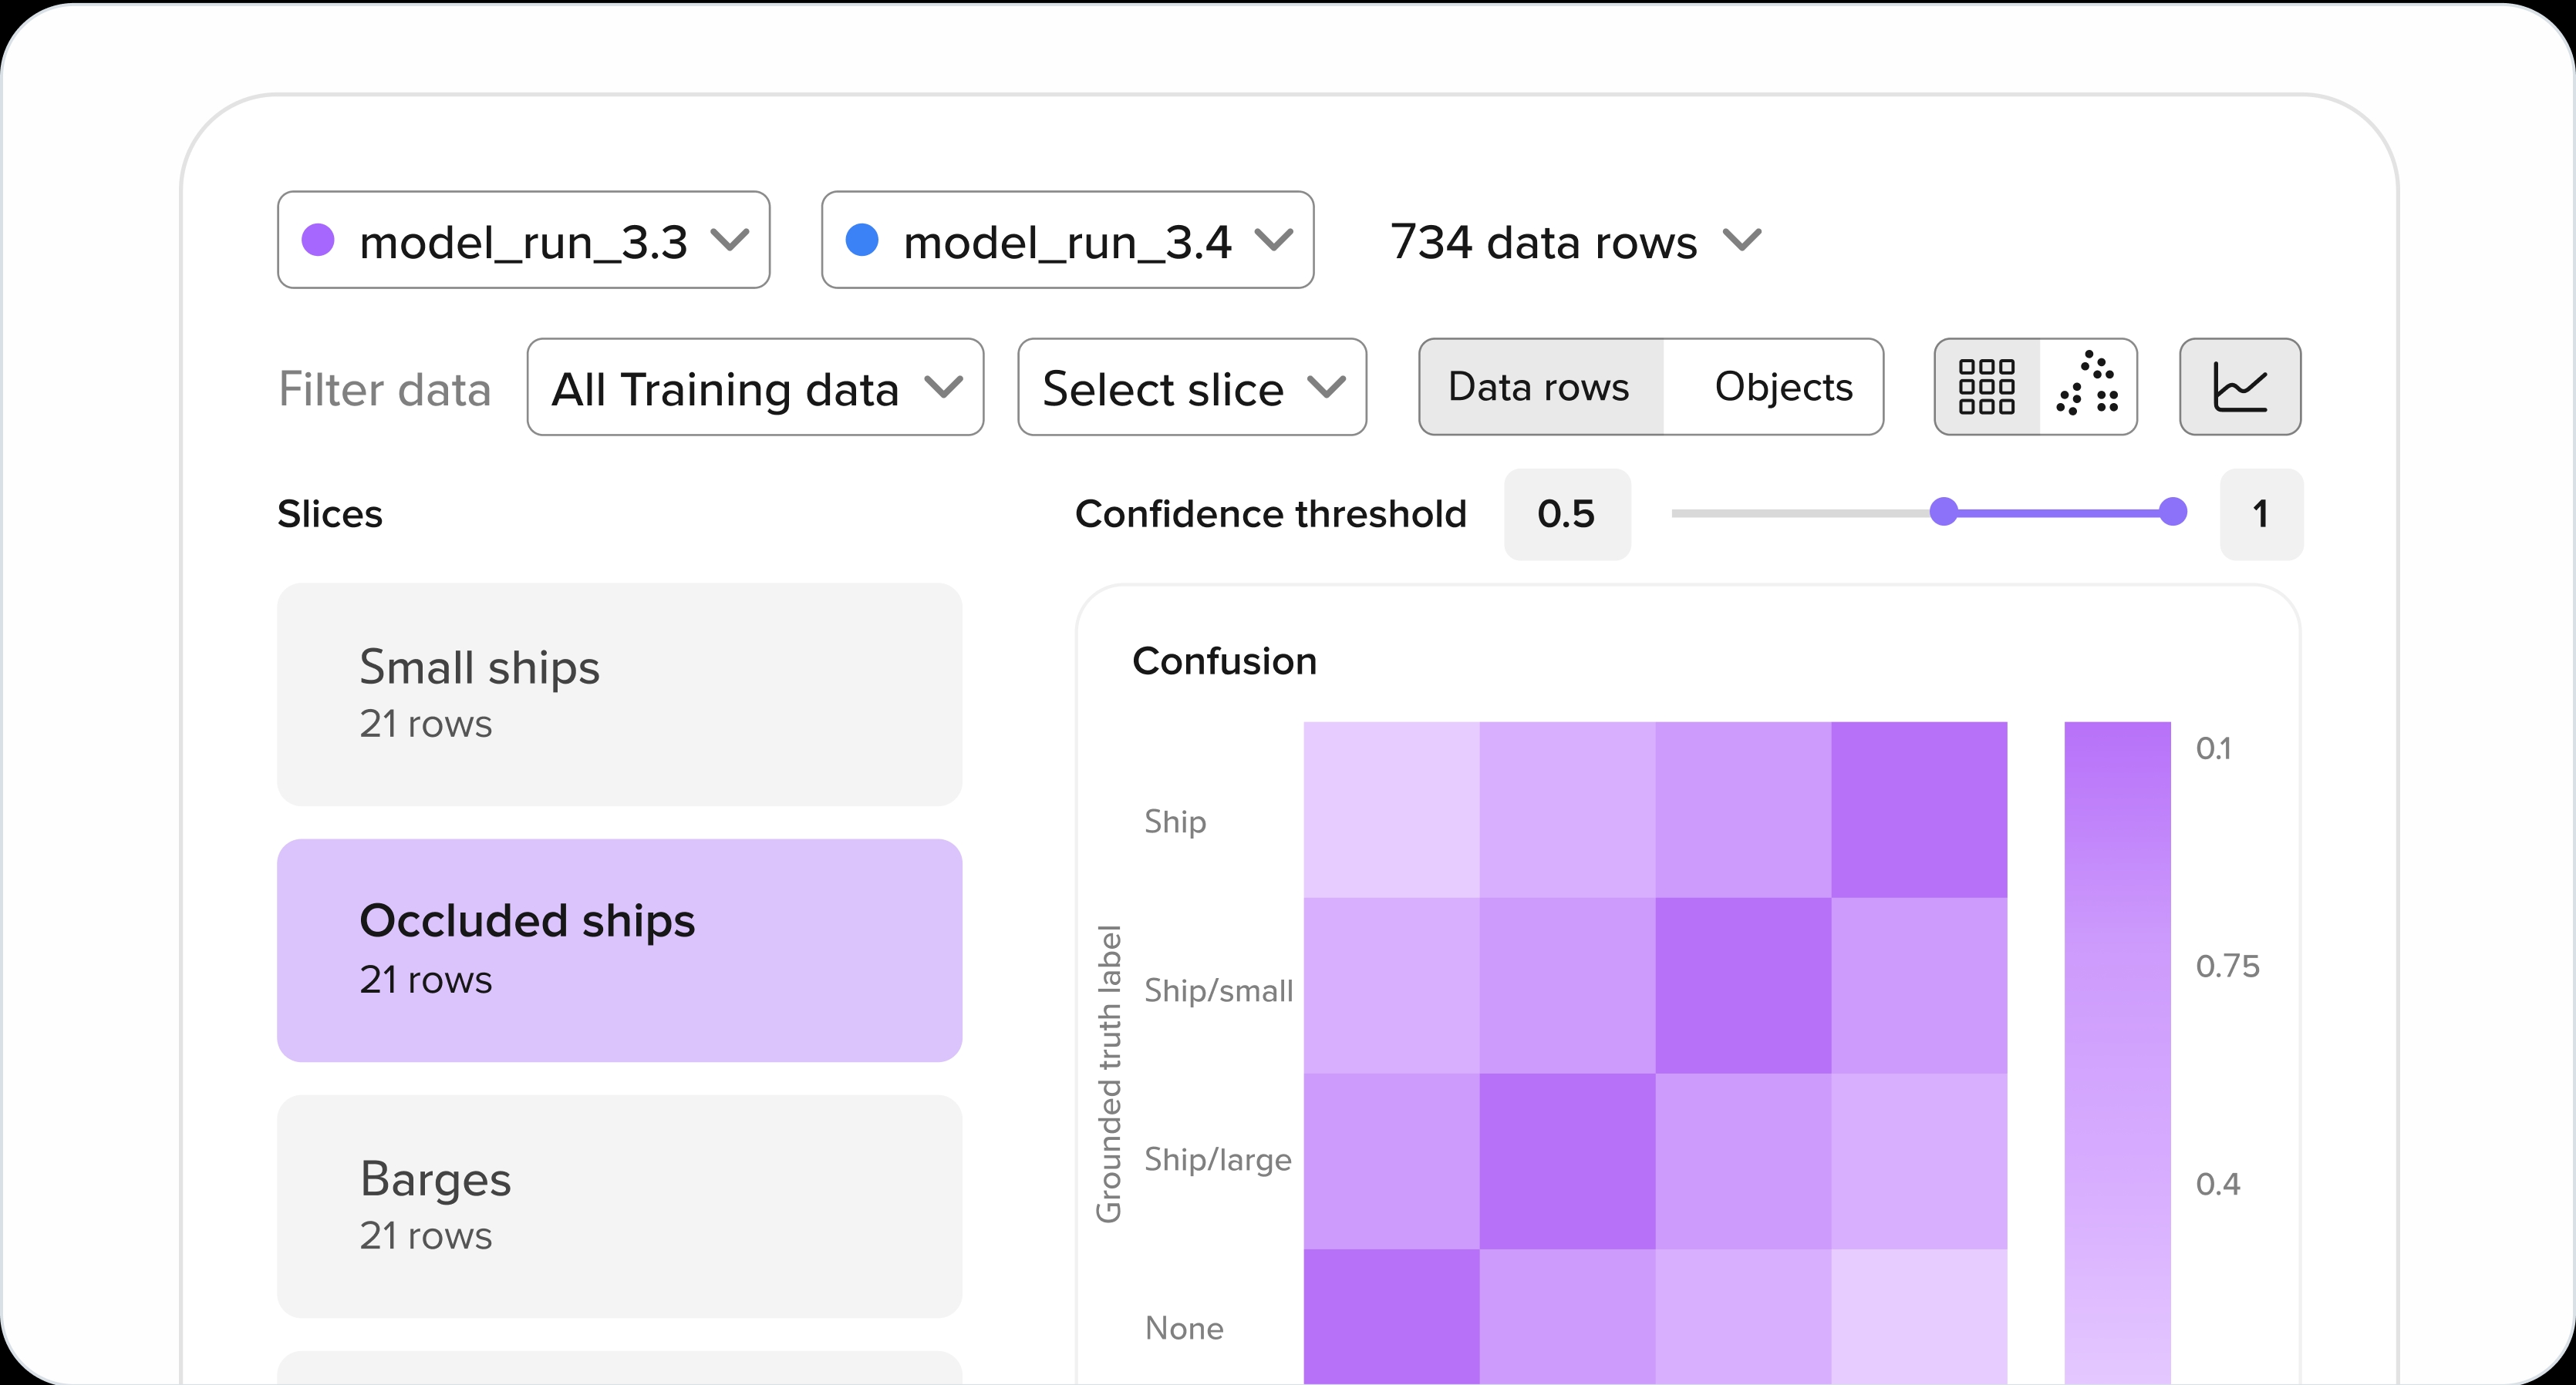Select the Small ships slice
The image size is (2576, 1385).
point(619,694)
